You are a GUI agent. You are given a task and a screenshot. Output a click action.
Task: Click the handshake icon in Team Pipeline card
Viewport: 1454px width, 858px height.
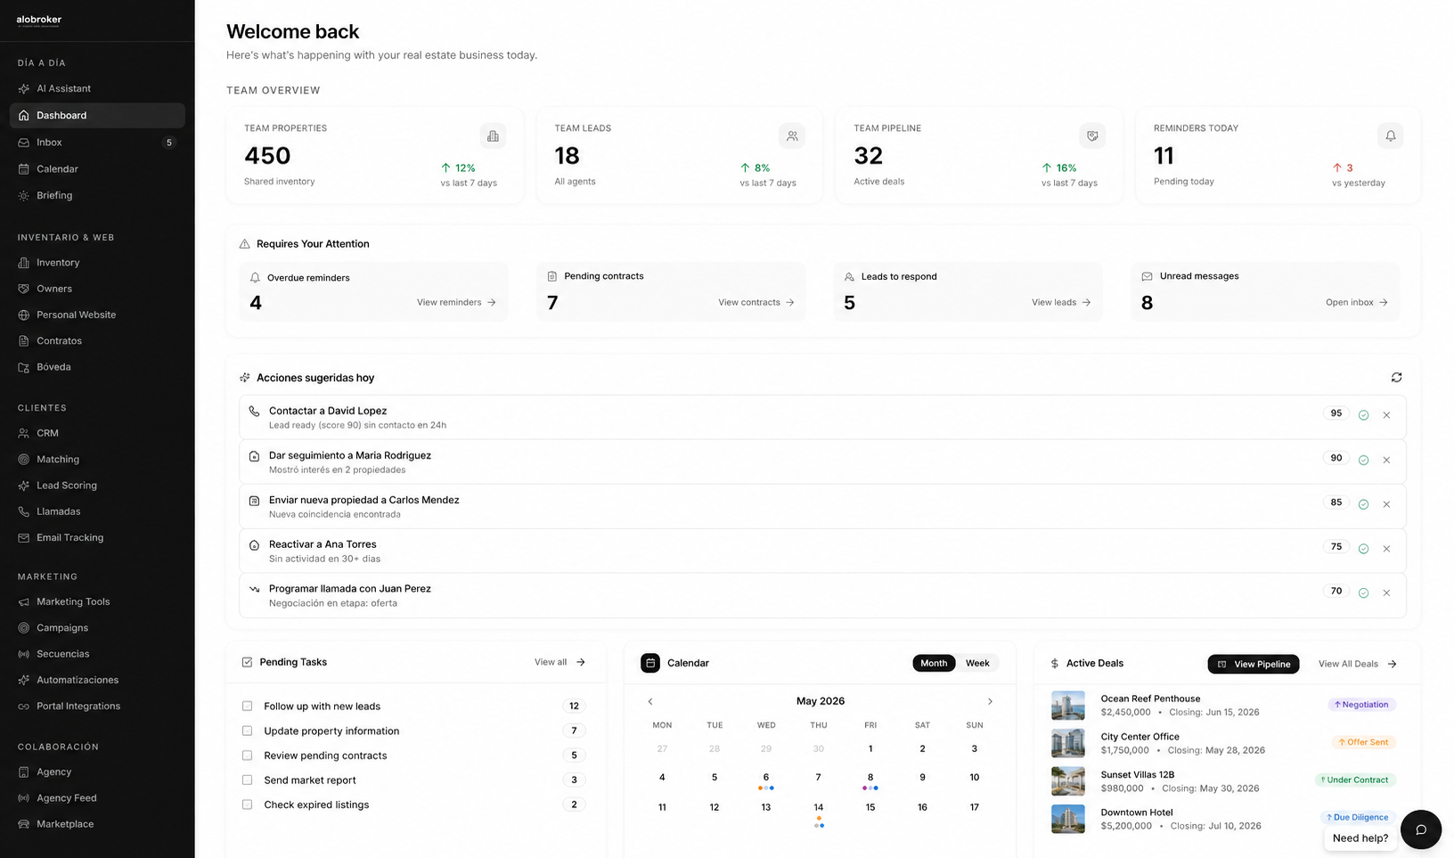click(1092, 136)
